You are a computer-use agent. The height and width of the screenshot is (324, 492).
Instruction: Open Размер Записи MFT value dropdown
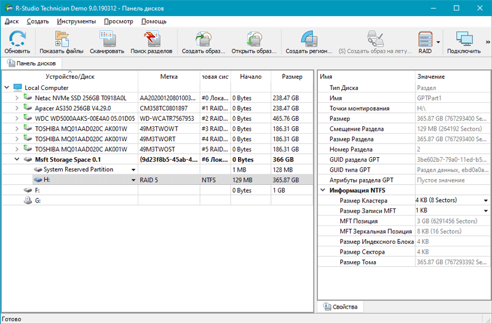tap(486, 211)
